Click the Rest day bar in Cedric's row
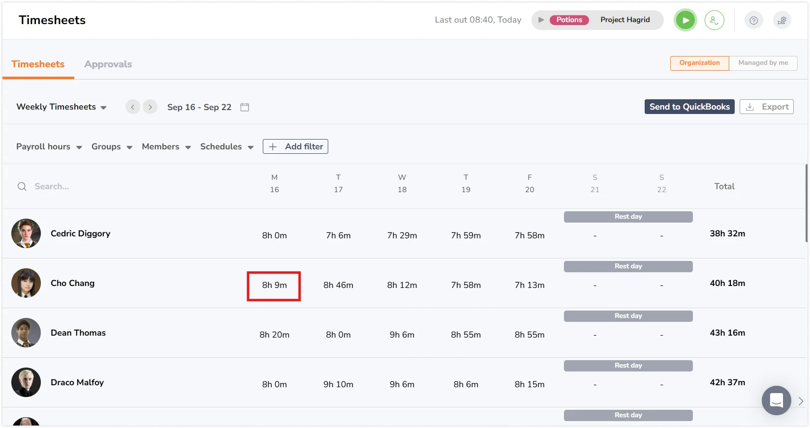Image resolution: width=810 pixels, height=428 pixels. pos(628,217)
